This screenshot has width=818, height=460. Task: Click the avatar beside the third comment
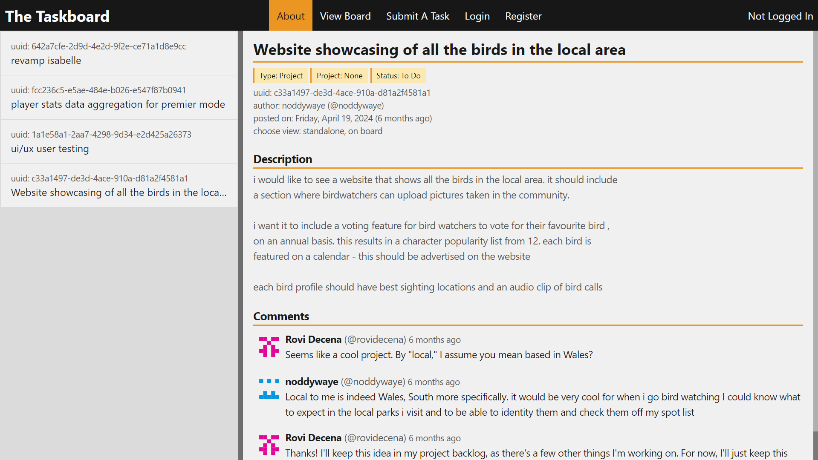[x=269, y=445]
